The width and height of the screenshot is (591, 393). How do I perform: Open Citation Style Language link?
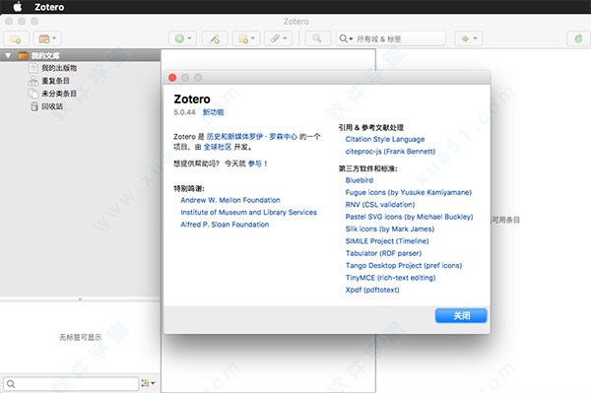385,139
